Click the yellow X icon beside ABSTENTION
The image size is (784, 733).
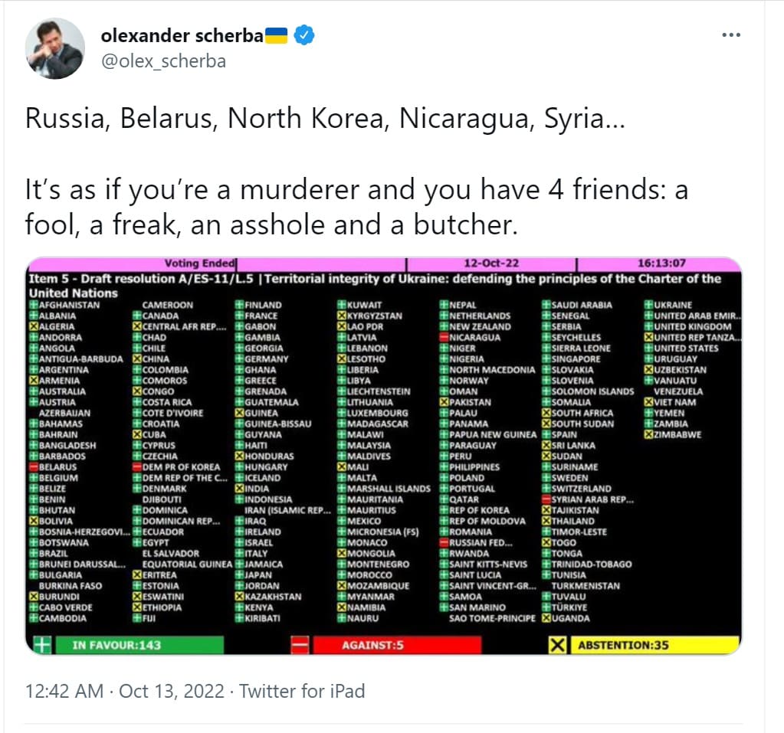coord(557,645)
